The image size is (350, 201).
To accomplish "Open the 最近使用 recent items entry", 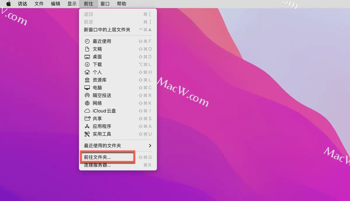I will click(102, 41).
